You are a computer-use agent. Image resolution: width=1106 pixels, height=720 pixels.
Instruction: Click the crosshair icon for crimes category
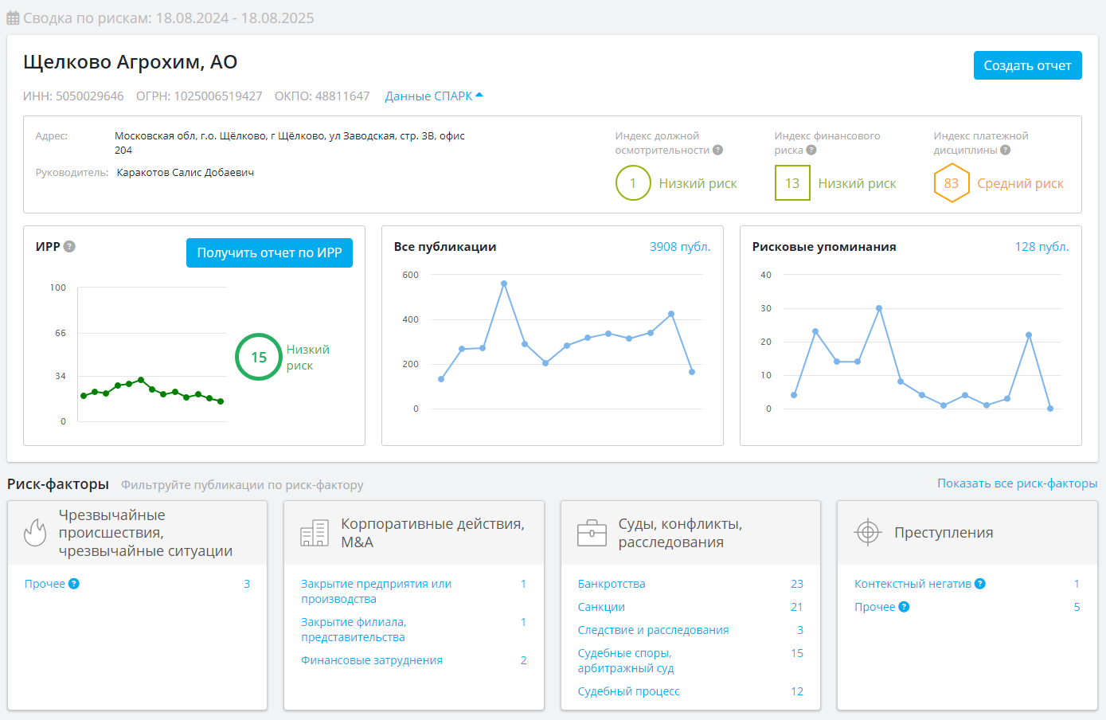868,532
